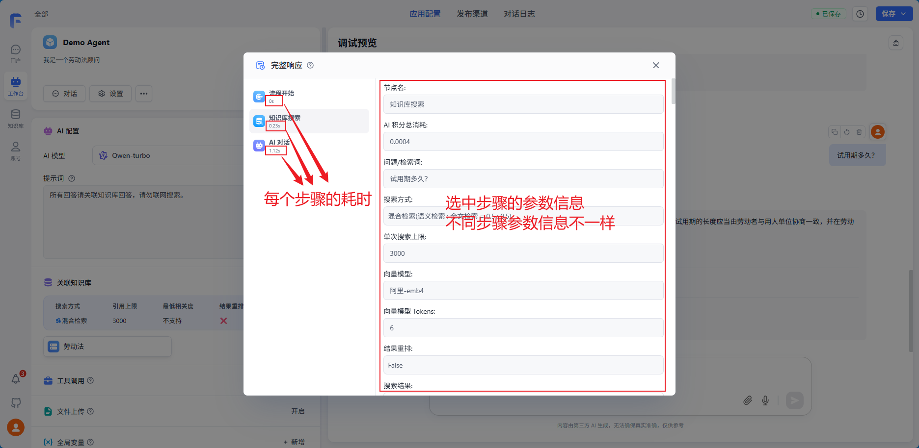Go to 账号 in the sidebar
This screenshot has height=448, width=919.
[x=16, y=150]
